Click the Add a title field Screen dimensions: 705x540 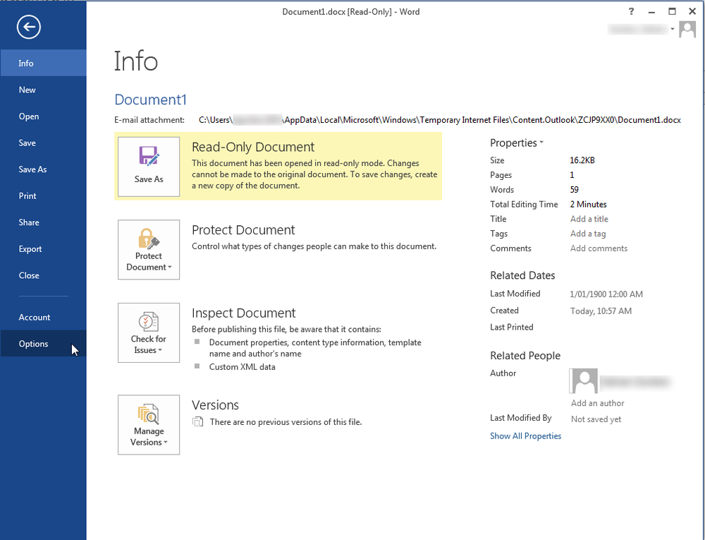(589, 219)
